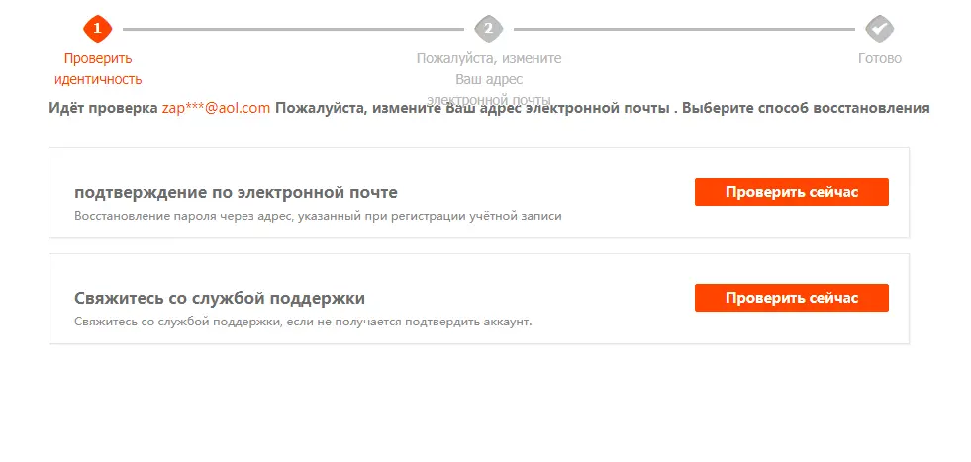
Task: Click the orange step 1 diamond icon
Action: (97, 29)
